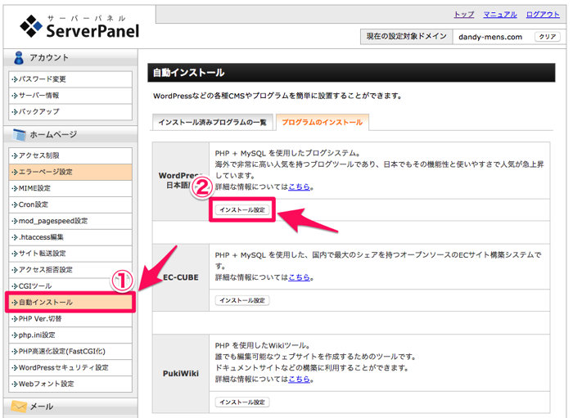This screenshot has height=418, width=573.
Task: Open PukiWiki details こちら link
Action: point(299,380)
